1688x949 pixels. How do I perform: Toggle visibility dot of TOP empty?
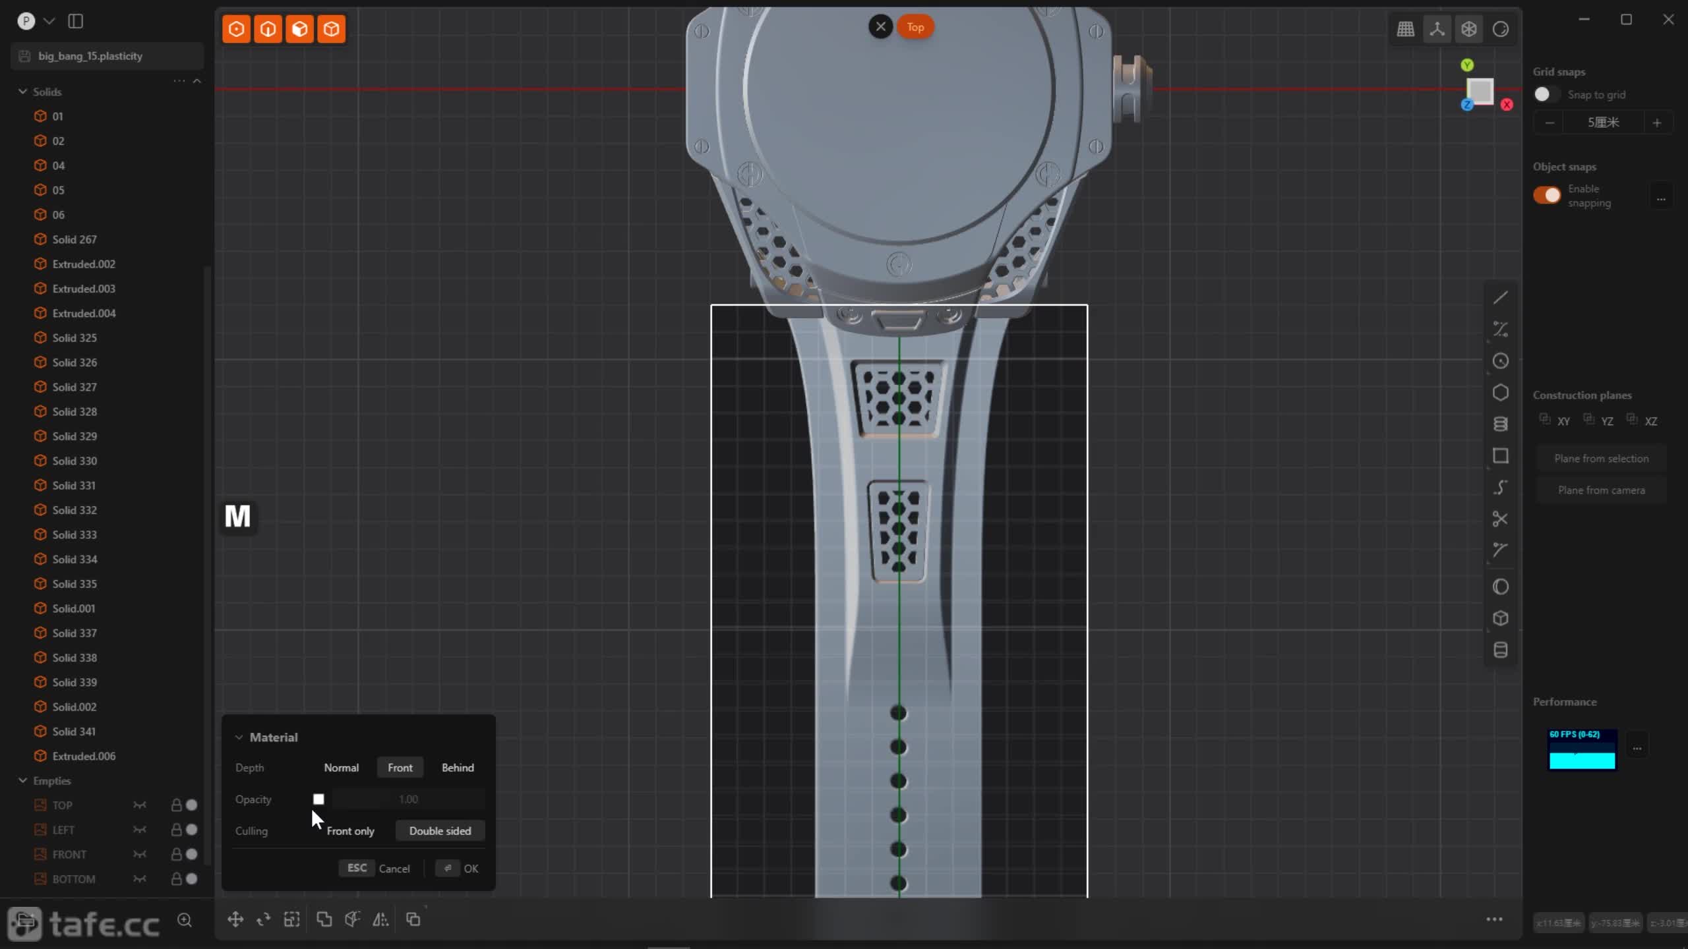point(191,805)
